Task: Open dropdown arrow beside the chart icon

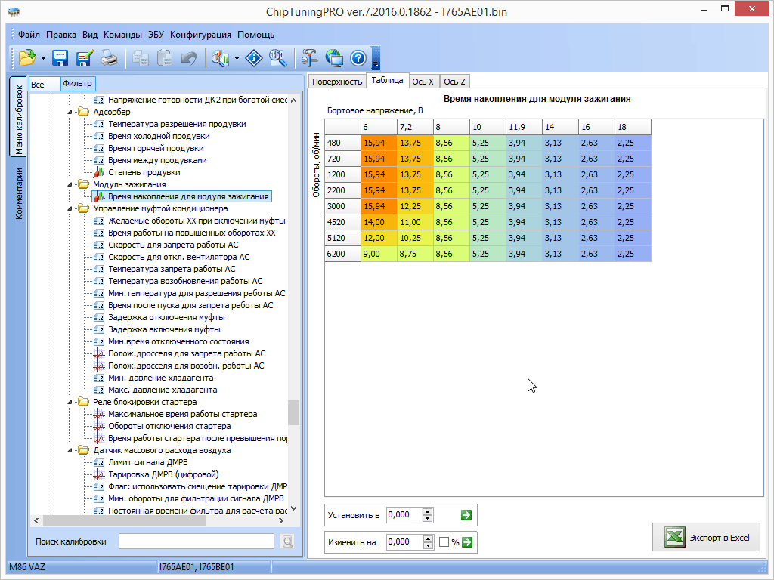Action: coord(237,58)
